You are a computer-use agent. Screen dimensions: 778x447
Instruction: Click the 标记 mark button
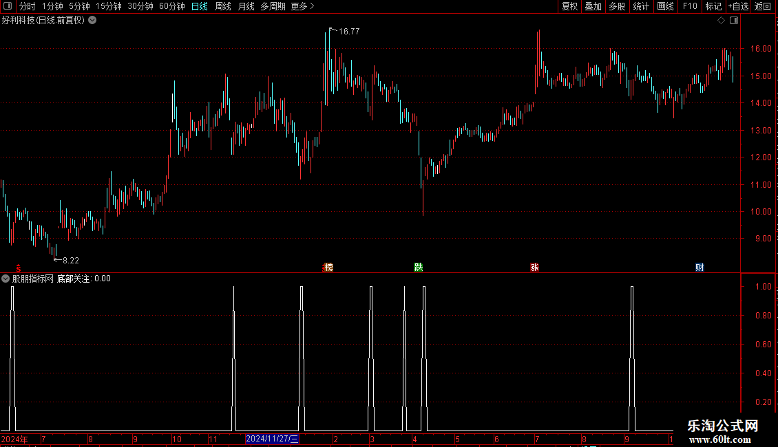coord(713,6)
